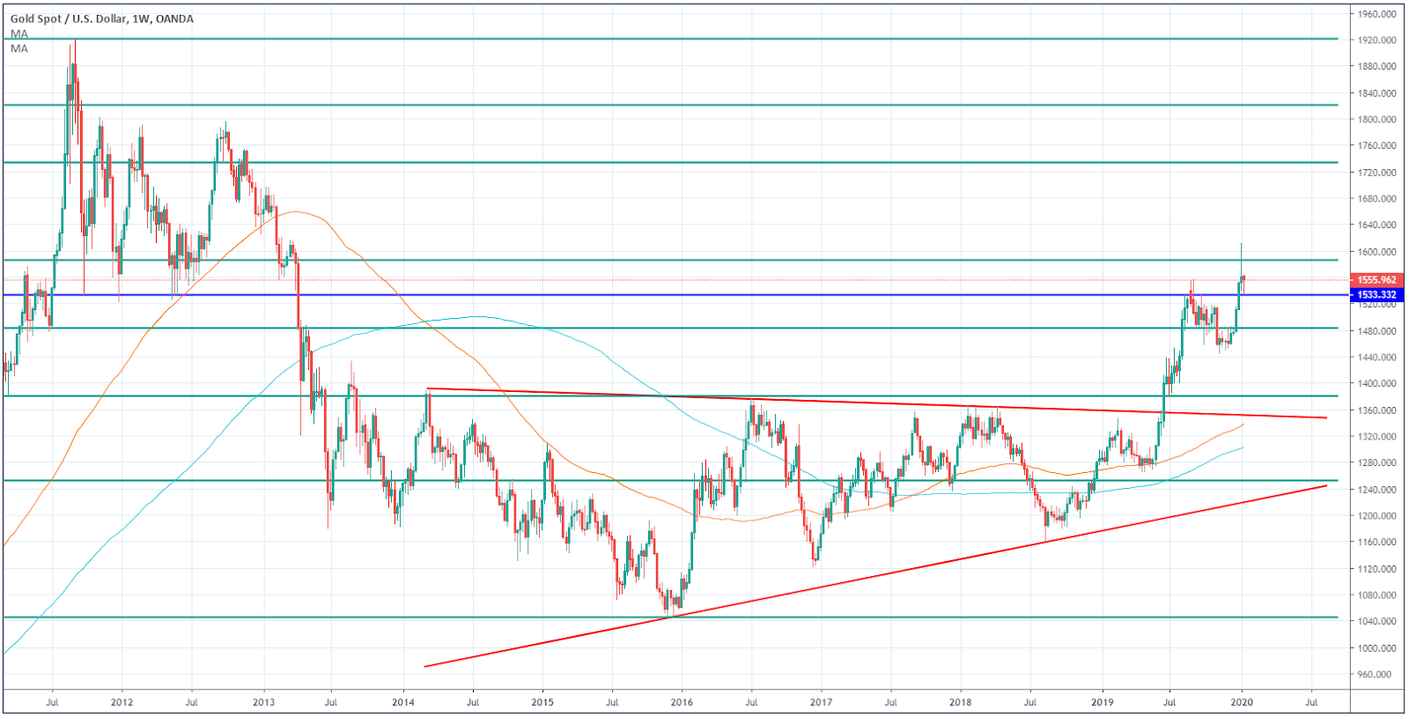
Task: Click the 2017 label on time axis
Action: click(821, 703)
